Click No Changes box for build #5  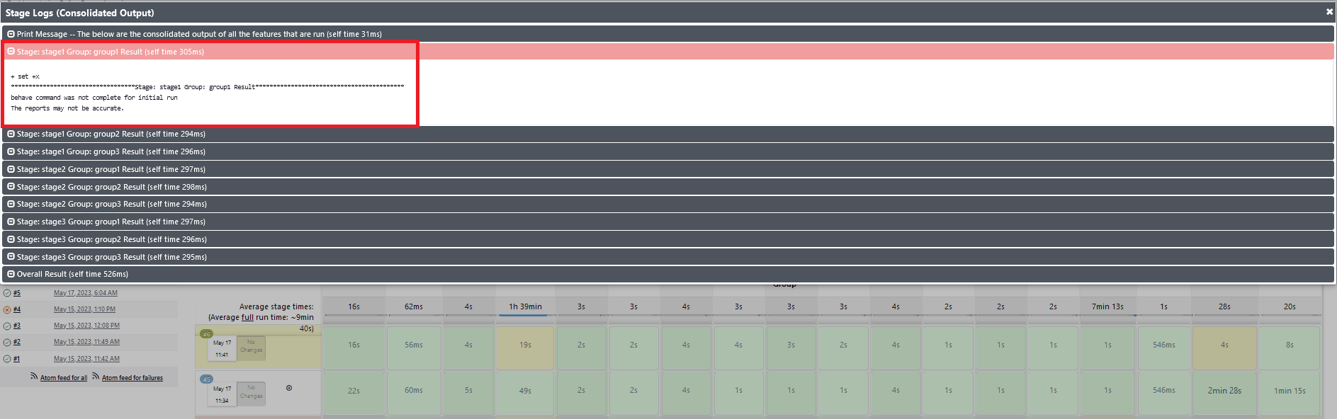click(251, 392)
